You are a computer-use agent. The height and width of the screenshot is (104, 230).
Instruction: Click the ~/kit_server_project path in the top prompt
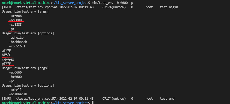70,3
